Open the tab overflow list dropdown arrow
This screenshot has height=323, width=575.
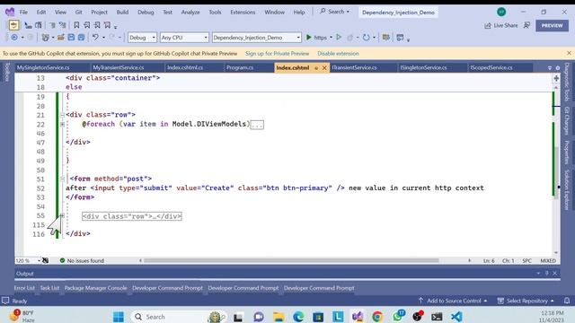pyautogui.click(x=550, y=68)
